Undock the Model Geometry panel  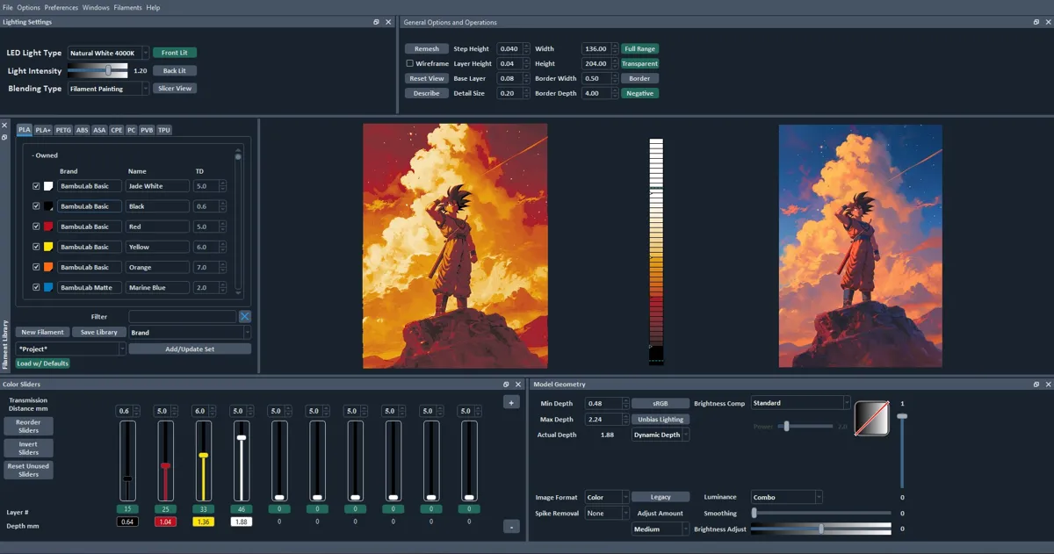coord(1036,385)
